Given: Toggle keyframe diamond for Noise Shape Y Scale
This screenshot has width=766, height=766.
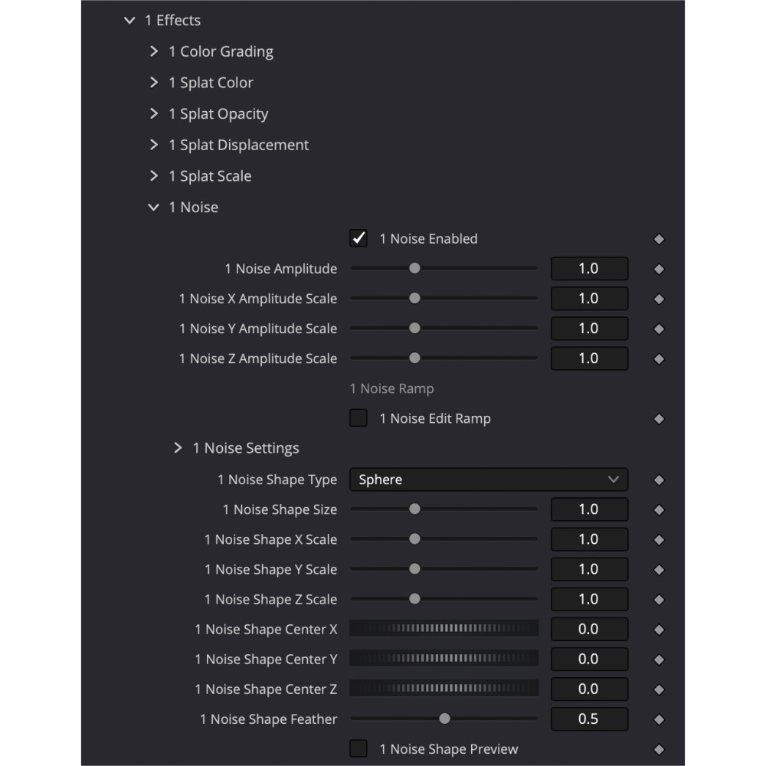Looking at the screenshot, I should coord(659,570).
